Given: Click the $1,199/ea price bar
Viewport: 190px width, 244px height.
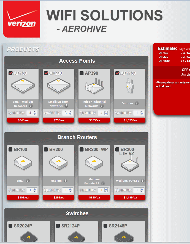Looking at the screenshot, I should [x=130, y=197].
